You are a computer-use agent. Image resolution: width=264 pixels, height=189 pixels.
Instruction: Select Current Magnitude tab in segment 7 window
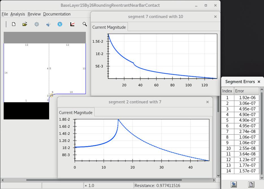pyautogui.click(x=109, y=27)
